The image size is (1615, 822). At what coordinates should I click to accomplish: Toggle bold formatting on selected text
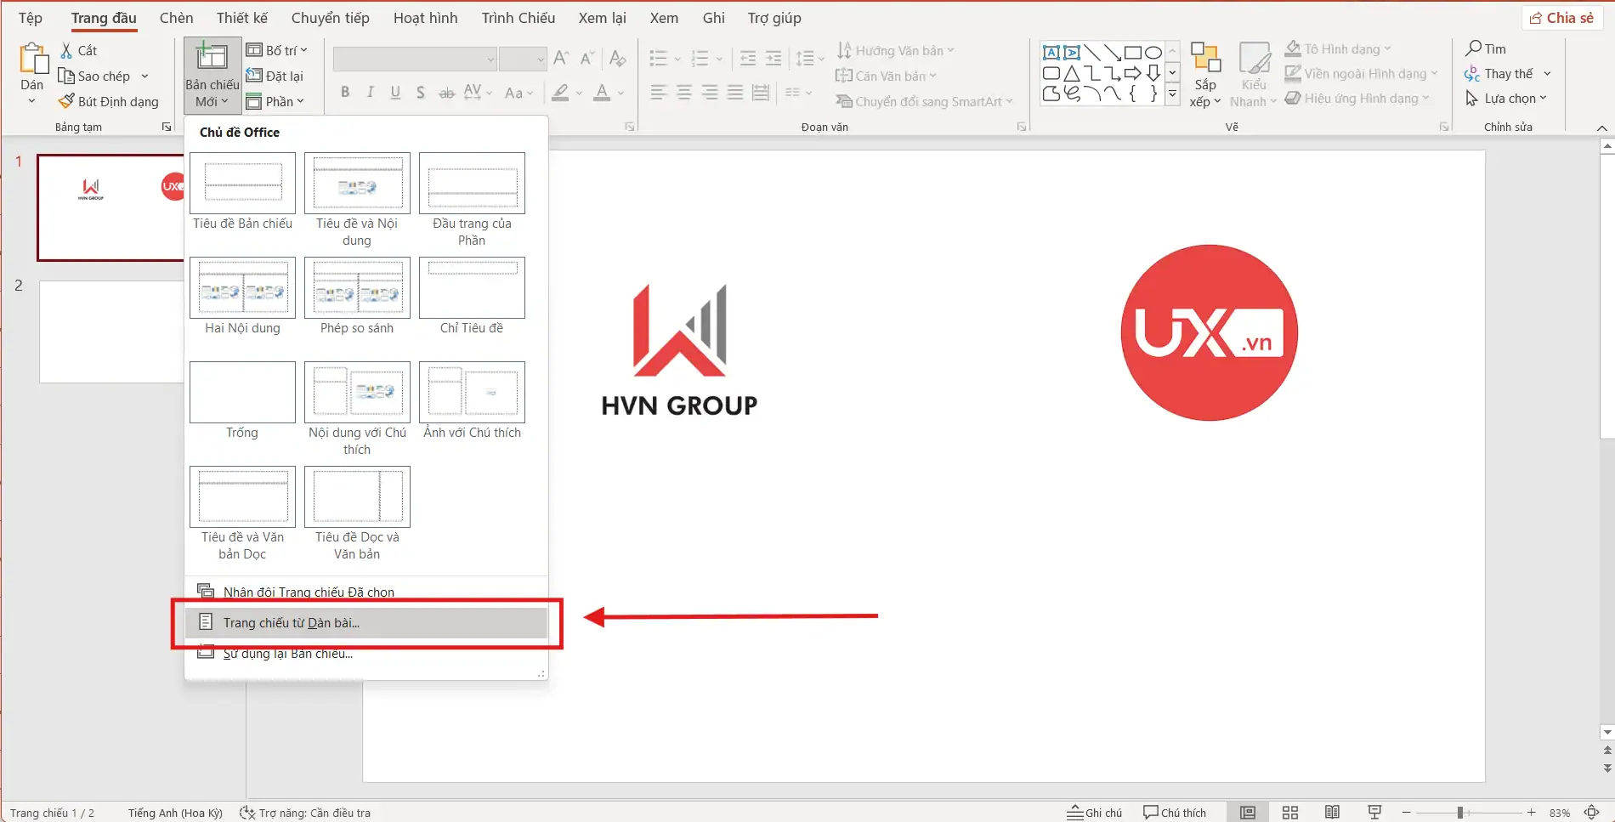(x=345, y=93)
